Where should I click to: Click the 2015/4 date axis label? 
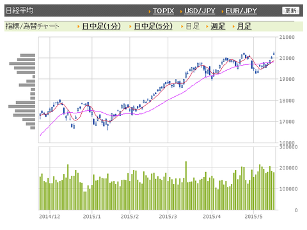pos(212,217)
